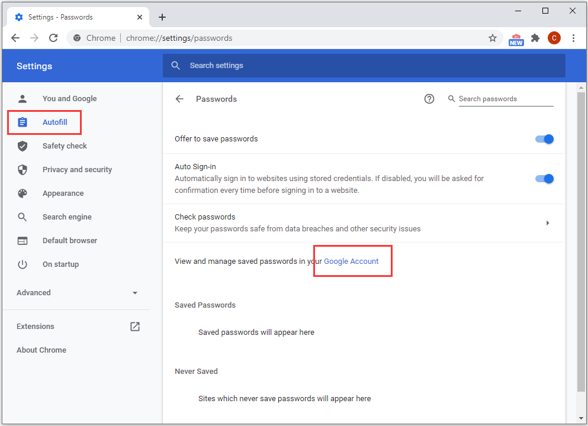Image resolution: width=588 pixels, height=426 pixels.
Task: Open Chrome's three-dot menu
Action: [x=573, y=38]
